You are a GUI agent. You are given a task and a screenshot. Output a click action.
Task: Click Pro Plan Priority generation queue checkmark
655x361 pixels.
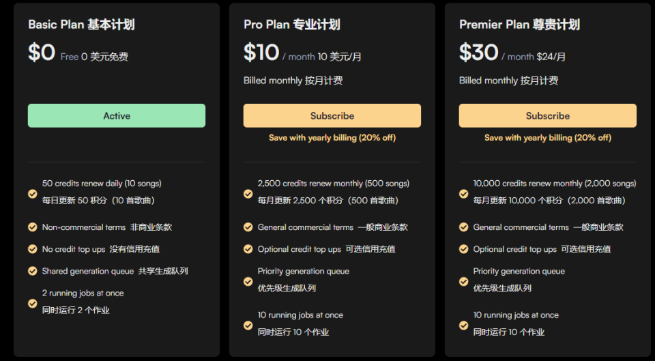pyautogui.click(x=248, y=282)
